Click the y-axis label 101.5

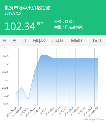click(x=5, y=72)
